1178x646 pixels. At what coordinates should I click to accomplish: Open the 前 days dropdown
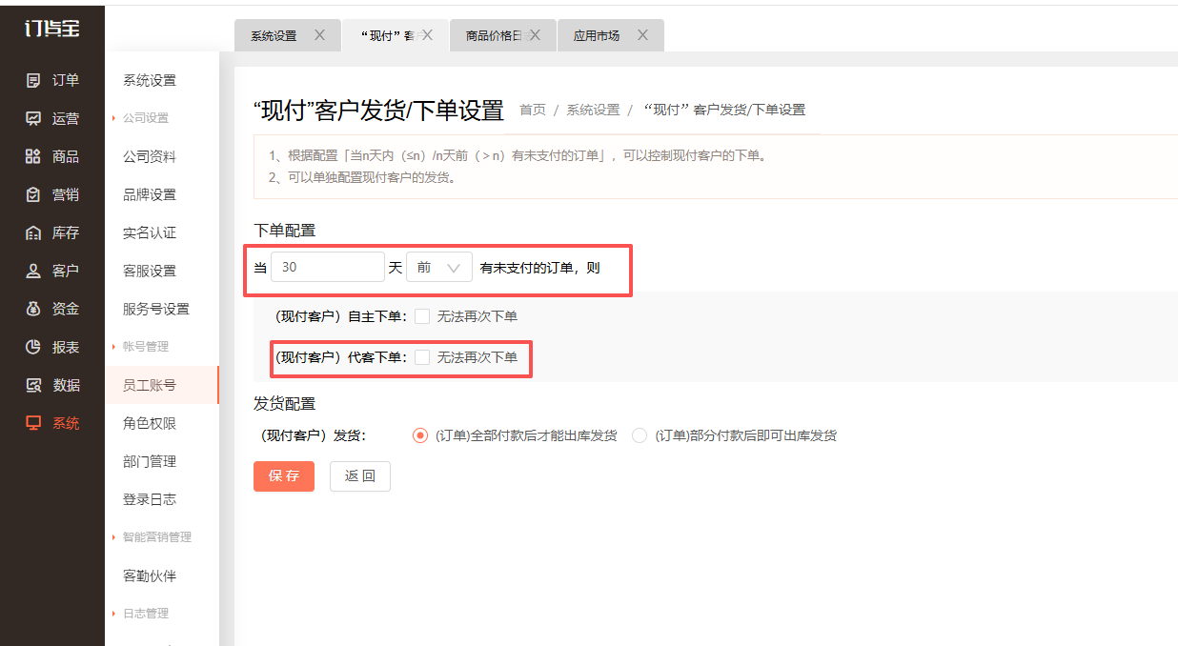pyautogui.click(x=439, y=268)
